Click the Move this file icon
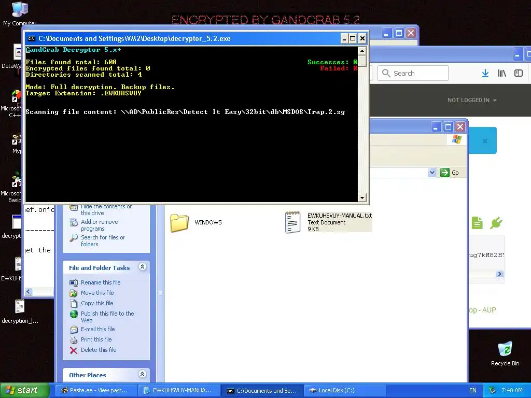The image size is (531, 398). pyautogui.click(x=74, y=293)
